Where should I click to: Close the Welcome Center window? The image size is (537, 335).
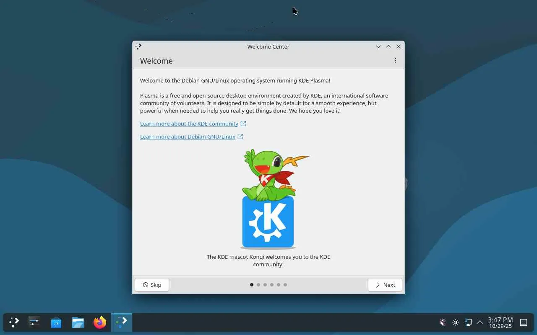[x=399, y=46]
